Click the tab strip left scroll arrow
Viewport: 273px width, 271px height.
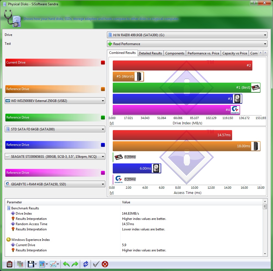click(x=261, y=53)
